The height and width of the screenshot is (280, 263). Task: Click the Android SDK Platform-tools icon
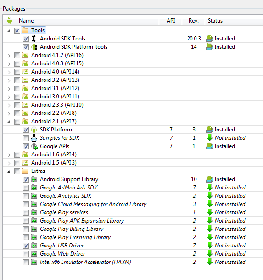pos(34,47)
